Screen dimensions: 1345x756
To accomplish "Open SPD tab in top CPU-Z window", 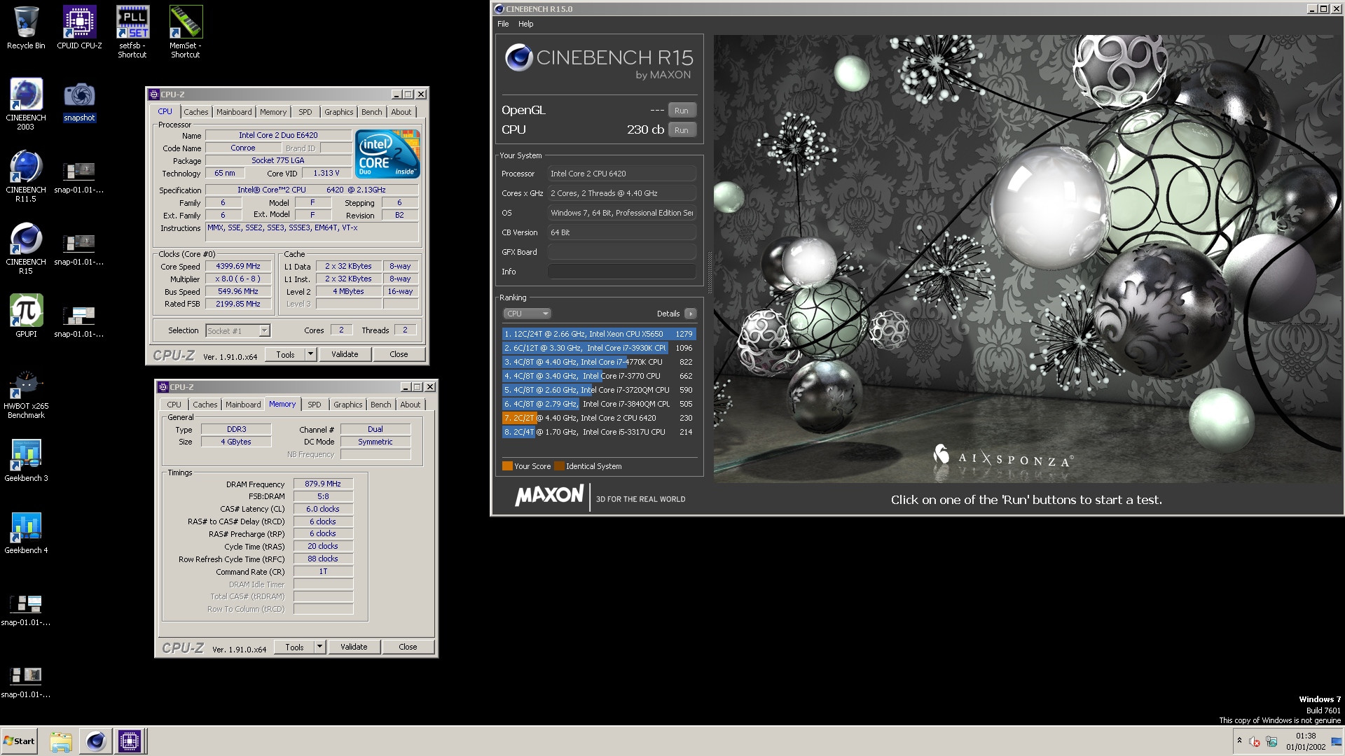I will pos(305,112).
